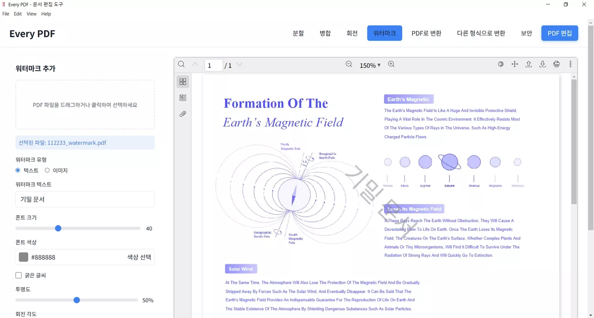Switch to the PDF로 변환 tab
594x318 pixels.
[426, 33]
